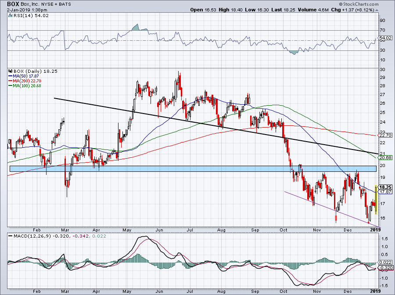
Task: Click the 0.022 tag on MACD right axis
Action: click(x=385, y=262)
